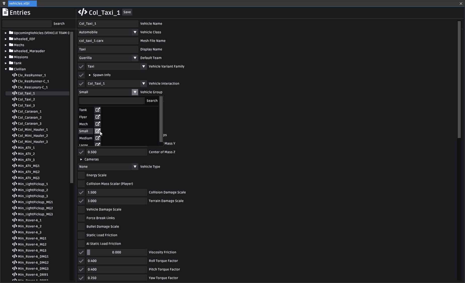Image resolution: width=465 pixels, height=283 pixels.
Task: Enable the Force Break Links checkbox
Action: coord(81,218)
